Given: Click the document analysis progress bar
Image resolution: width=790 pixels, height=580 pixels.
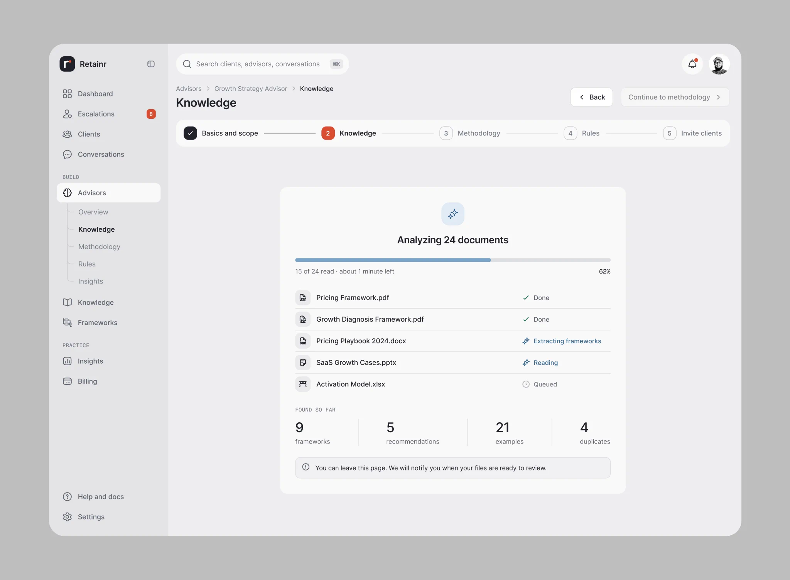Looking at the screenshot, I should tap(453, 260).
